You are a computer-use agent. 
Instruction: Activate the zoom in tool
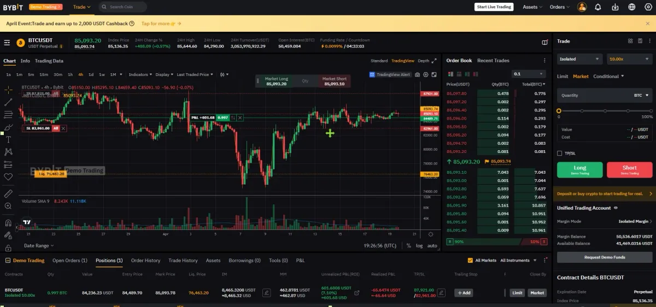click(8, 206)
